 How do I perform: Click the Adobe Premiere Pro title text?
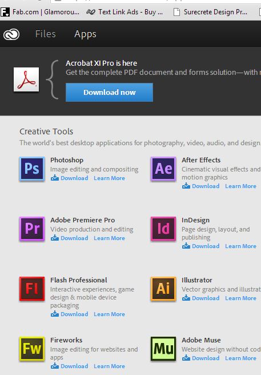click(82, 220)
